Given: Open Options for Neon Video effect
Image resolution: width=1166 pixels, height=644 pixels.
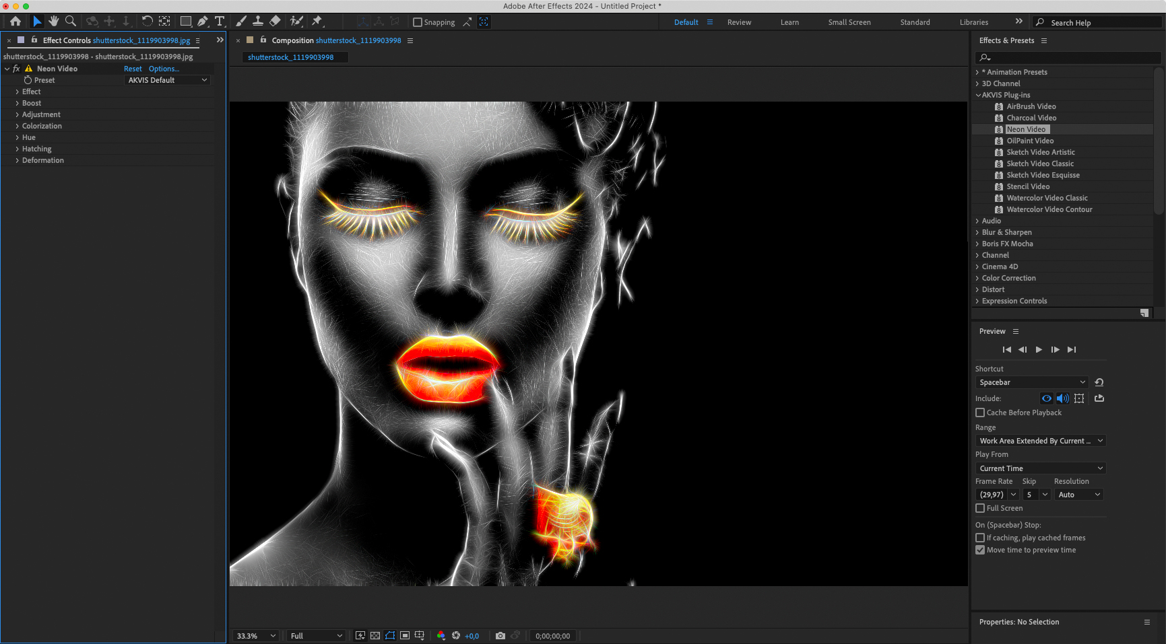Looking at the screenshot, I should (164, 69).
